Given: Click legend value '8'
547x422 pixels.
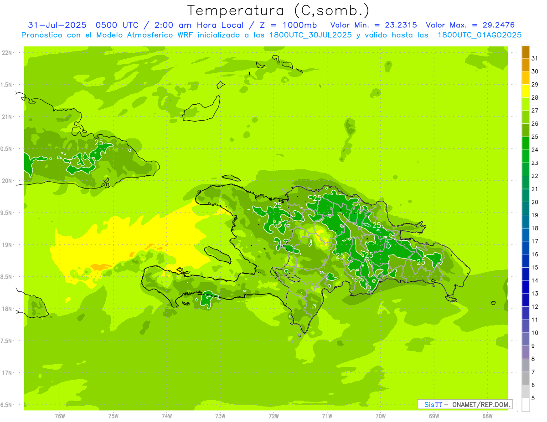Looking at the screenshot, I should [x=533, y=359].
